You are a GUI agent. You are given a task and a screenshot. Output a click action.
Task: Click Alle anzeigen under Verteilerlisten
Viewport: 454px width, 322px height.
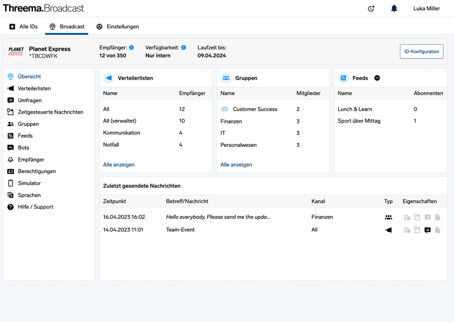click(119, 165)
